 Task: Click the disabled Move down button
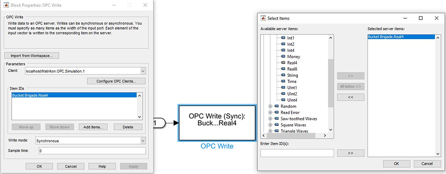[x=60, y=127]
